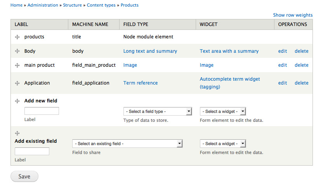
Task: Click the drag handle next to main product
Action: tap(17, 65)
